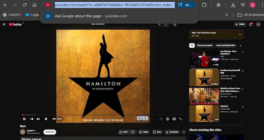This screenshot has width=264, height=140.
Task: Pause the video
Action: (x=24, y=119)
